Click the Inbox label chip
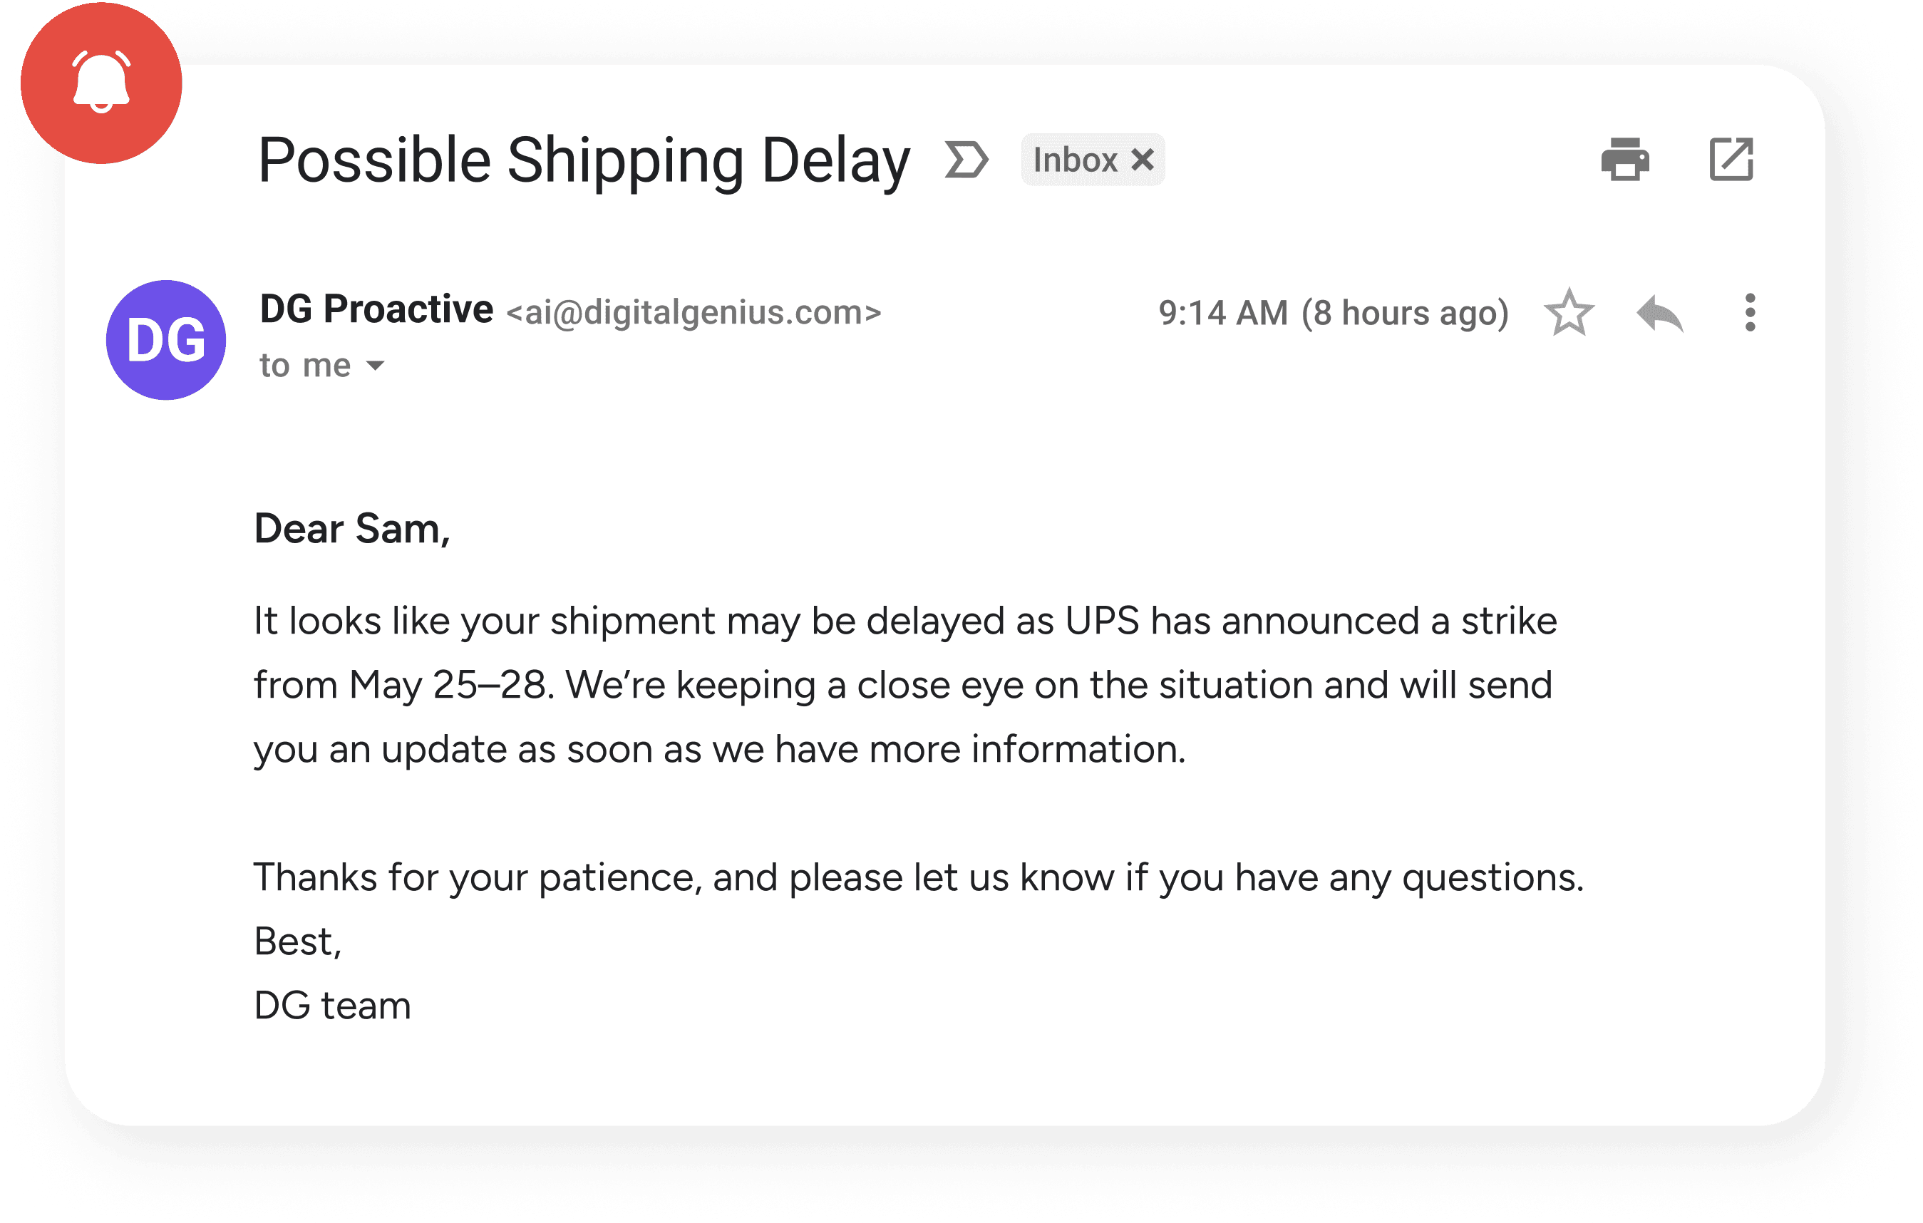The image size is (1923, 1223). [x=1075, y=160]
